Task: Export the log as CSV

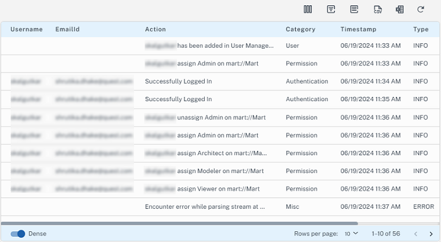Action: pyautogui.click(x=377, y=10)
